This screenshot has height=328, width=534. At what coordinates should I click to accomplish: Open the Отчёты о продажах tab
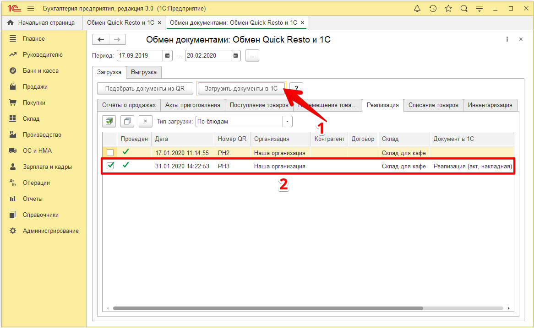point(129,105)
